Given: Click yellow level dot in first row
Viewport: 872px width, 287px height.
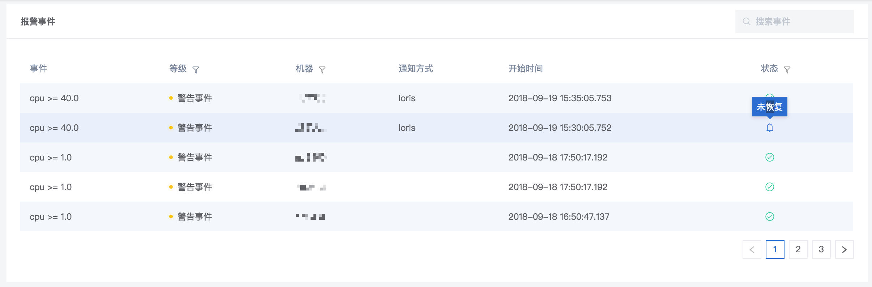Looking at the screenshot, I should [171, 98].
